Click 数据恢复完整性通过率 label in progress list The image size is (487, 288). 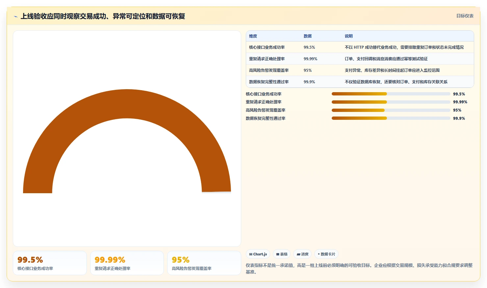tap(266, 118)
